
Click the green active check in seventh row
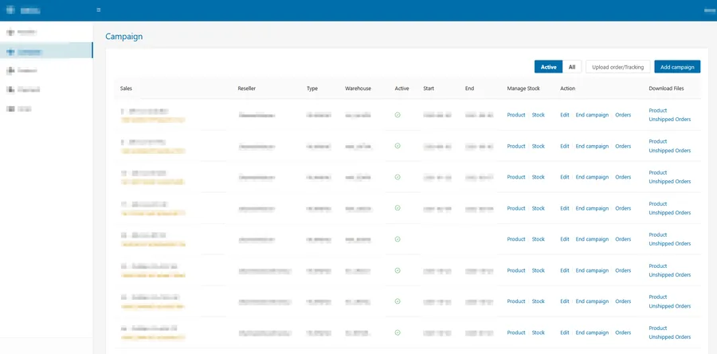[x=398, y=301]
